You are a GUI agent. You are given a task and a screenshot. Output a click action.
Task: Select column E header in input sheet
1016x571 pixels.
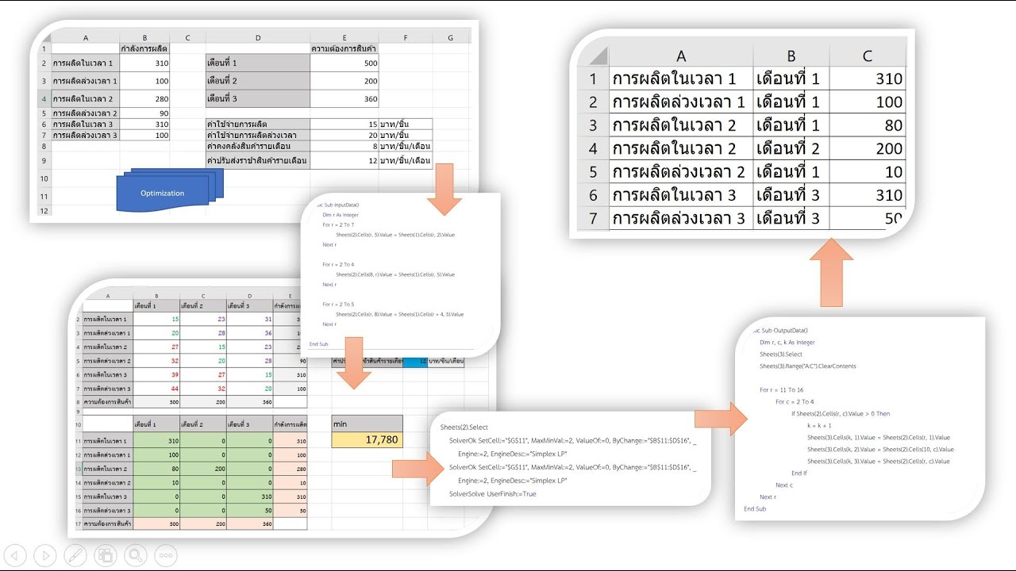(344, 37)
